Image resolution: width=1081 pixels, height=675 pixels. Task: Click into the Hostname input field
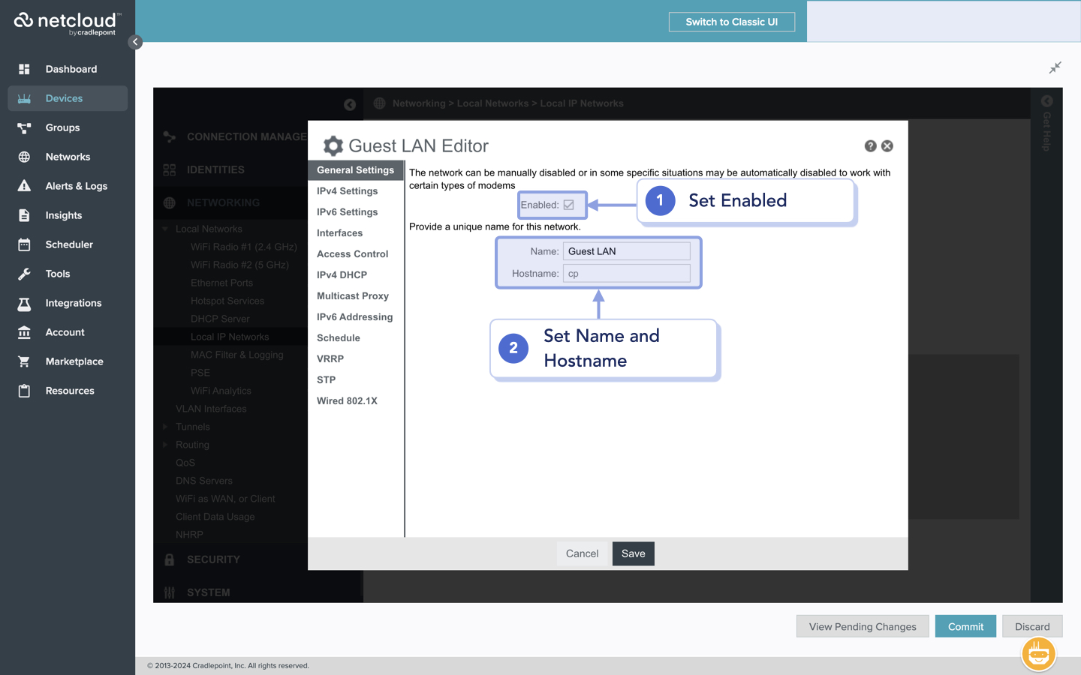(x=626, y=274)
